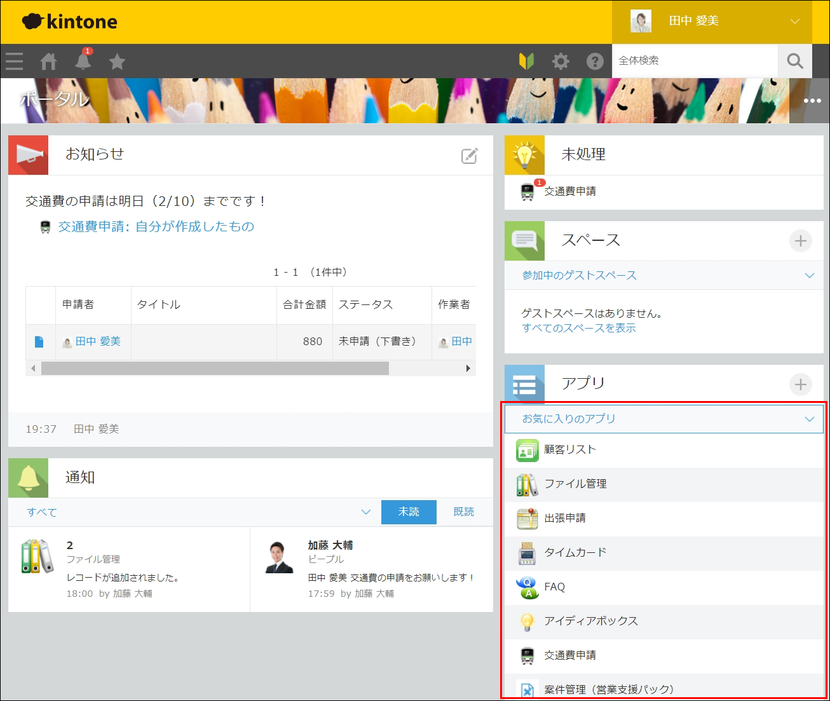This screenshot has width=830, height=701.
Task: Switch notifications to 未読 view
Action: pos(409,512)
